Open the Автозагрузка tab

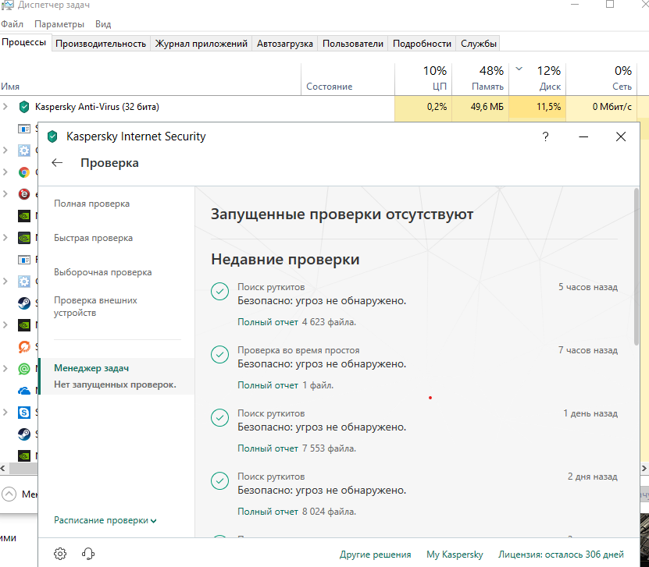[x=285, y=44]
